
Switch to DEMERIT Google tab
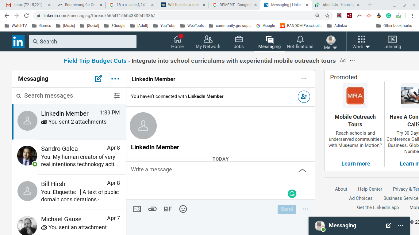pos(234,5)
